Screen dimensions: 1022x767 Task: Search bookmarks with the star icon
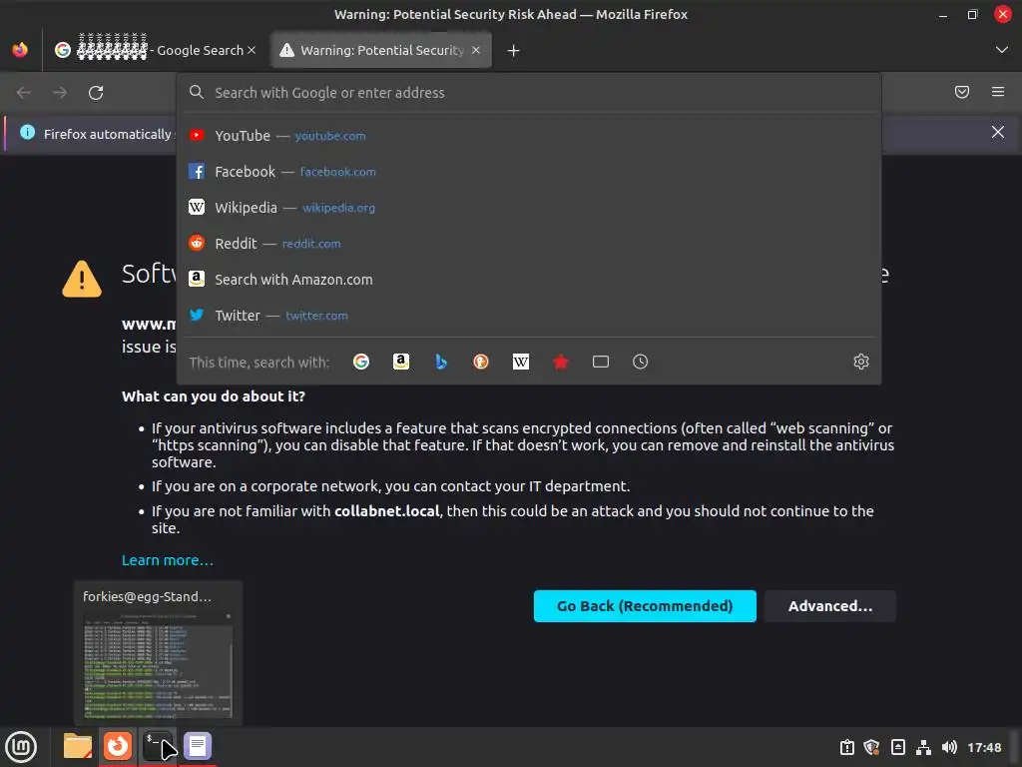[x=561, y=362]
